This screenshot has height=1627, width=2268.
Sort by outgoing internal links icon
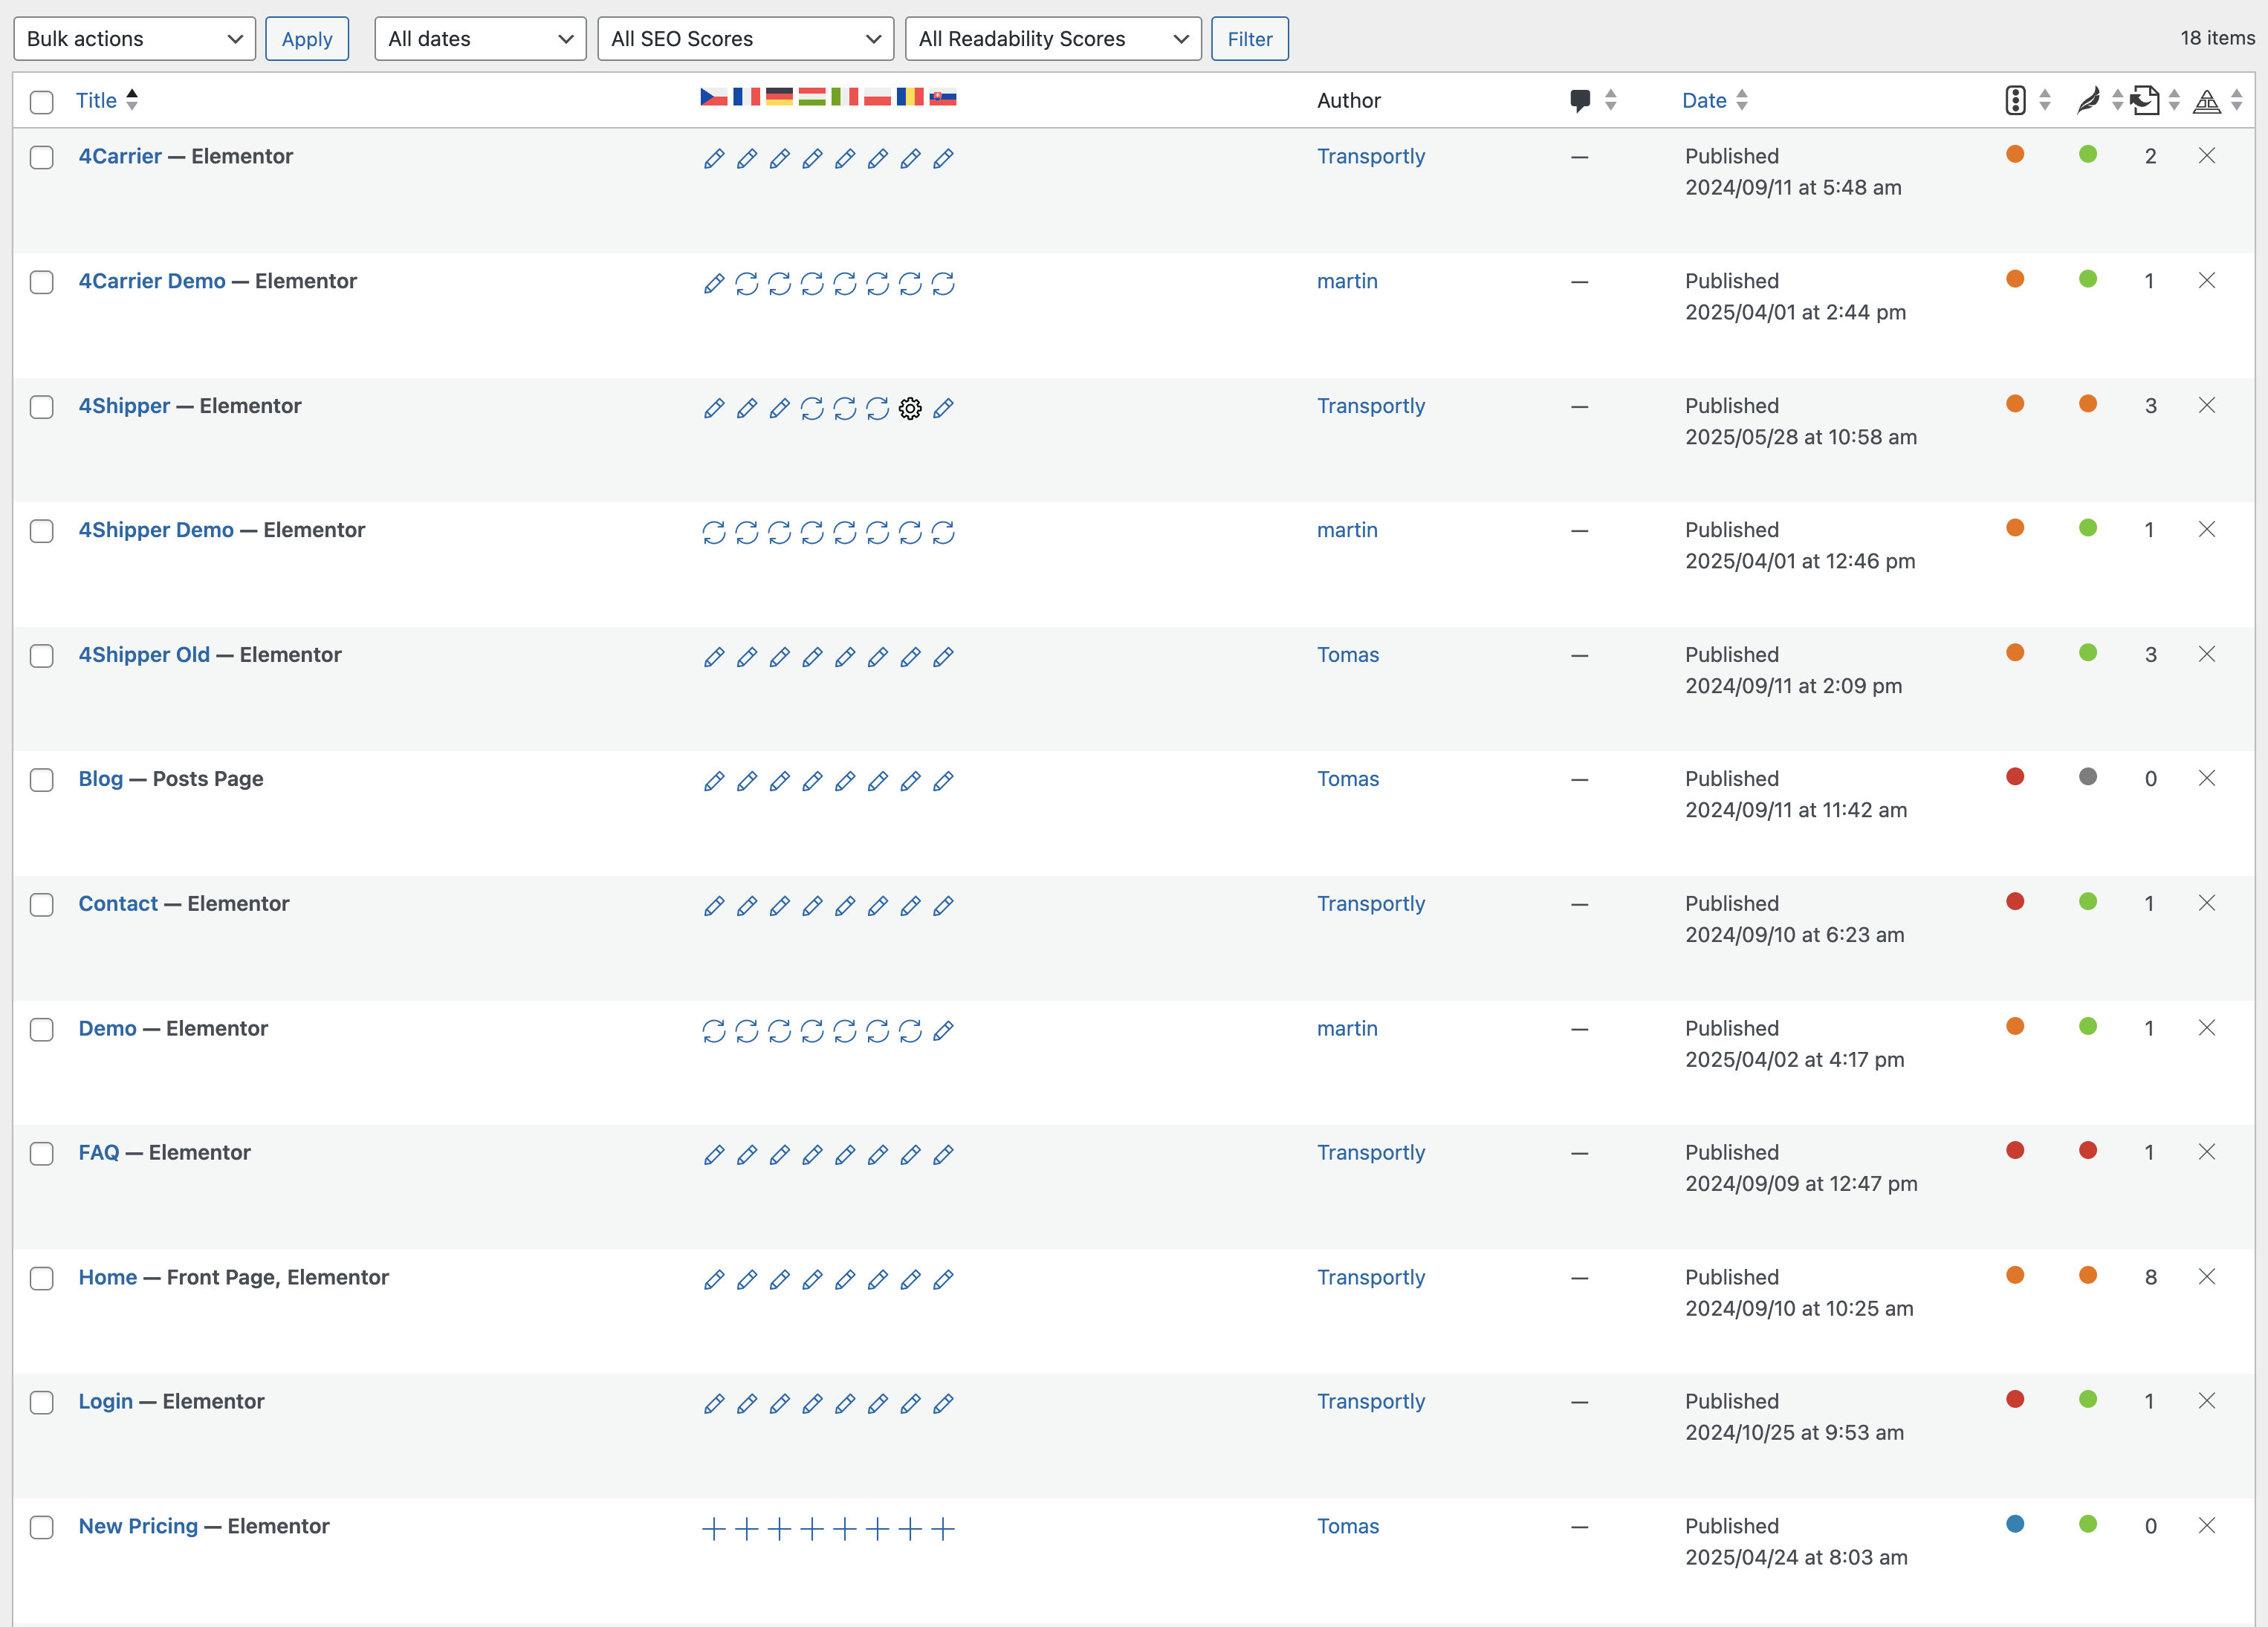coord(2144,100)
